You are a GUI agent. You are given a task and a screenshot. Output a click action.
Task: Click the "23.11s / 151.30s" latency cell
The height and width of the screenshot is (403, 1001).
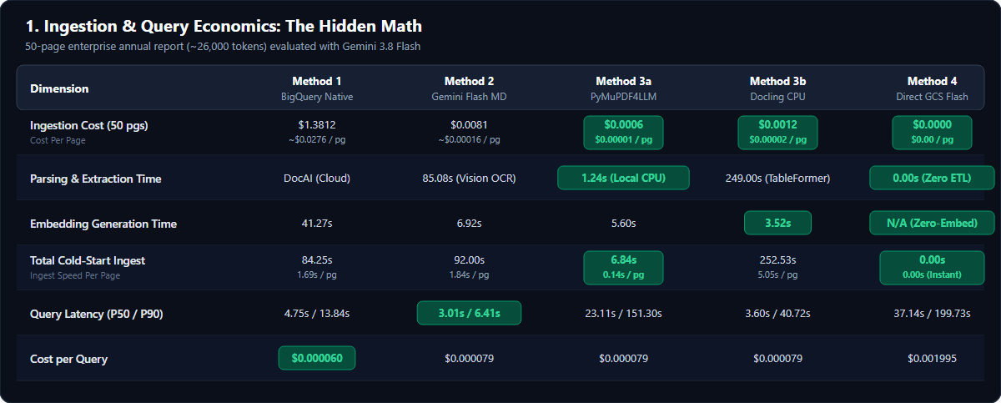pyautogui.click(x=623, y=314)
